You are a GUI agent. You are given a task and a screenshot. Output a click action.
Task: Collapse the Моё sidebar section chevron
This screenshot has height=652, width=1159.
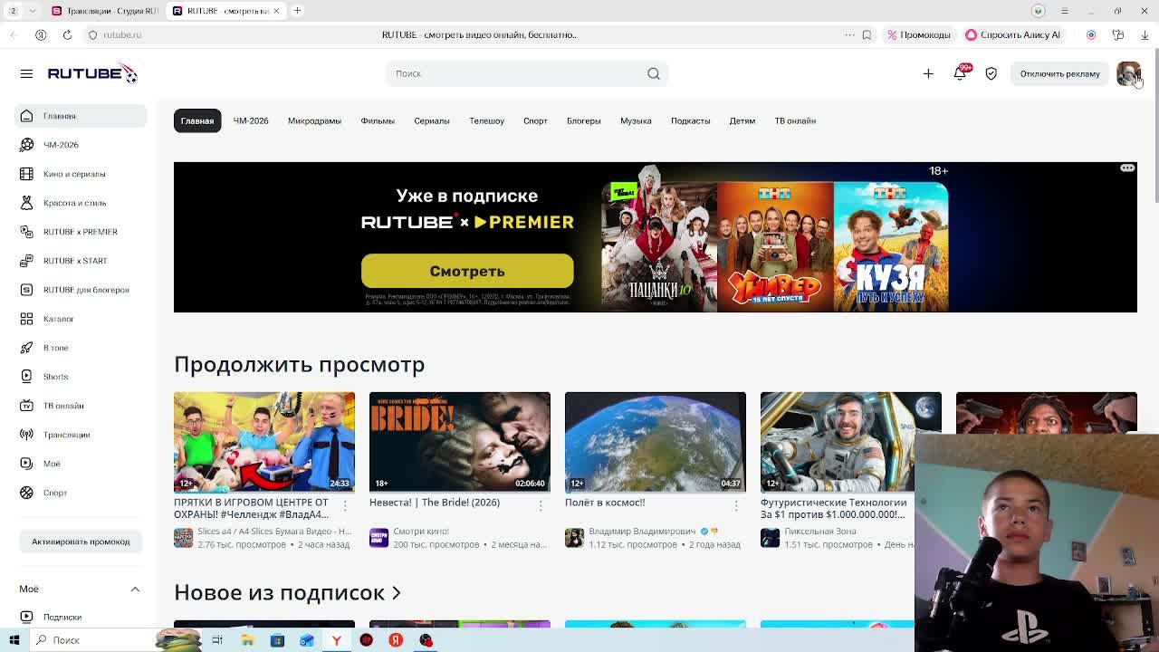[x=135, y=590]
